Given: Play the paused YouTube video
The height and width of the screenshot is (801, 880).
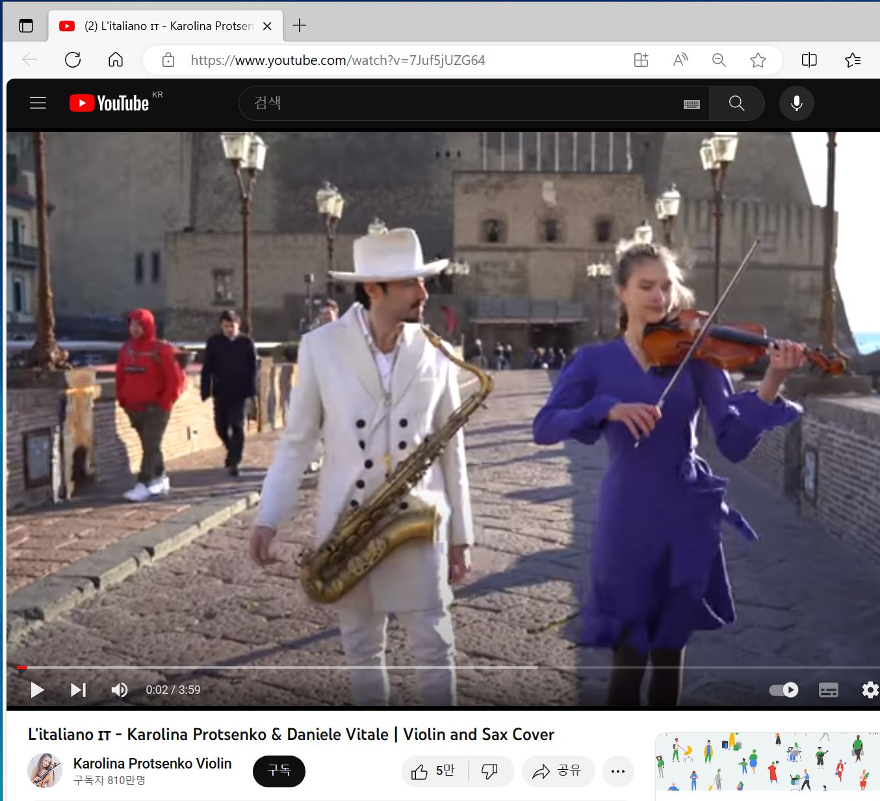Looking at the screenshot, I should (x=37, y=690).
